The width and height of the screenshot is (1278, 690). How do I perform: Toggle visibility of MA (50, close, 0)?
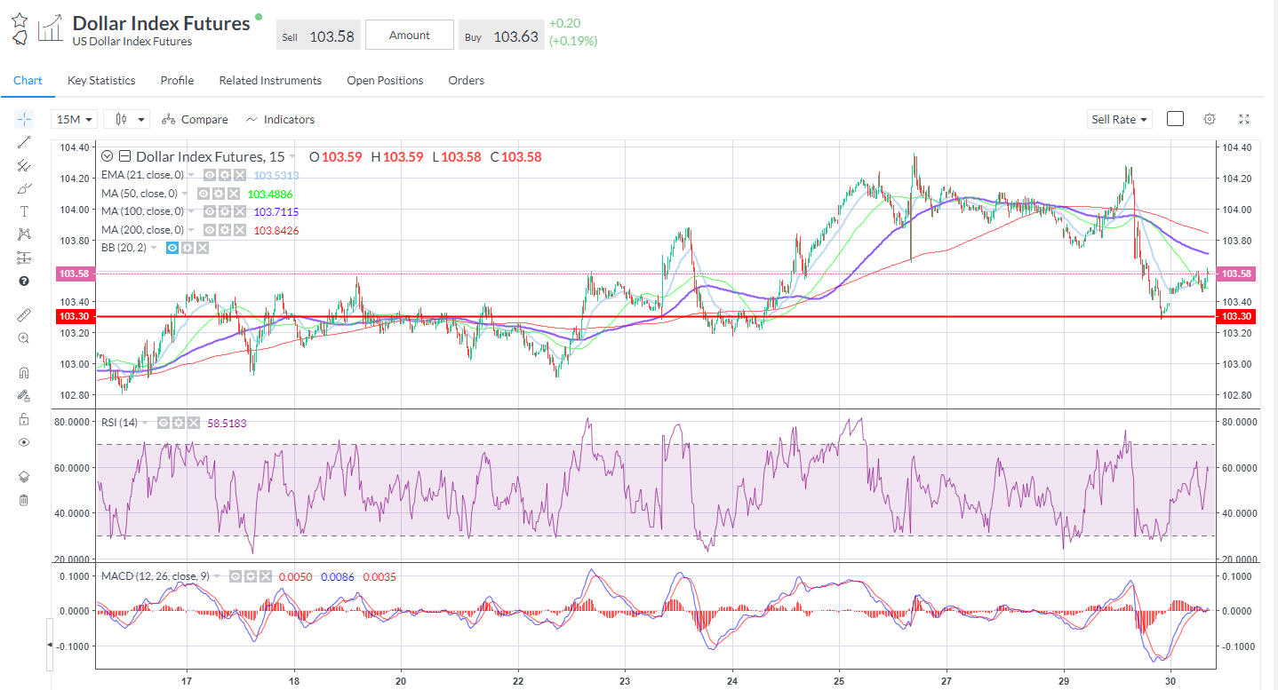[x=204, y=194]
